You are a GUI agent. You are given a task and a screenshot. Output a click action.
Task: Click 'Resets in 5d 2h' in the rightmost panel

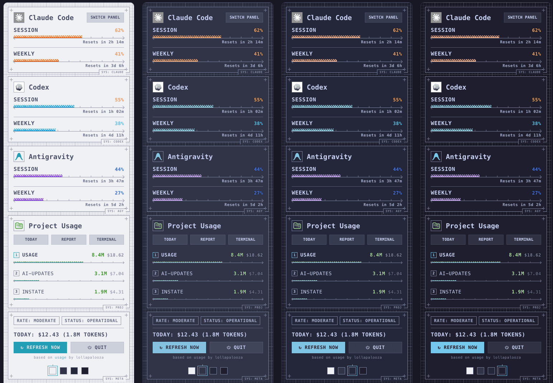tap(522, 205)
